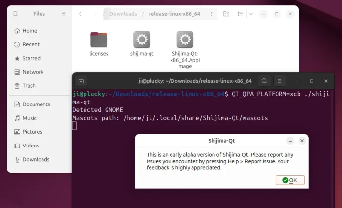Open search in the Files window
342x208 pixels.
[x=15, y=14]
